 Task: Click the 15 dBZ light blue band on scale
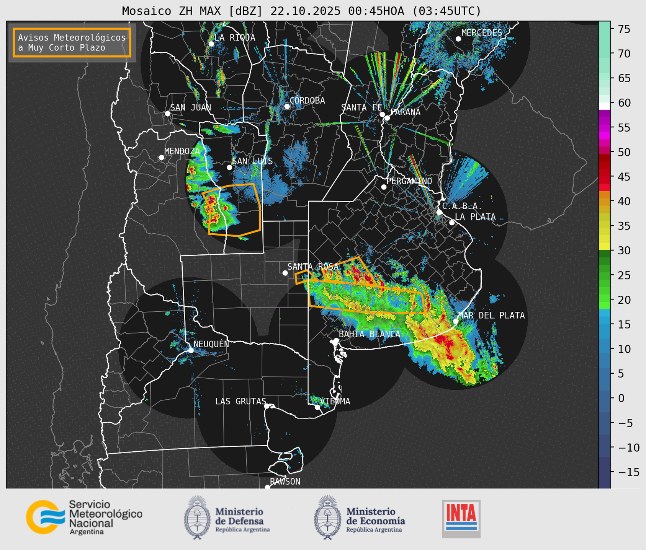tap(604, 324)
